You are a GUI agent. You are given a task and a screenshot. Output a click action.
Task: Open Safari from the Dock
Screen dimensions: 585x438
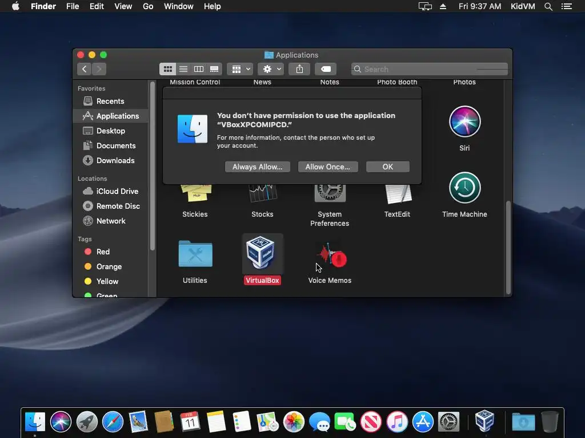pos(113,422)
